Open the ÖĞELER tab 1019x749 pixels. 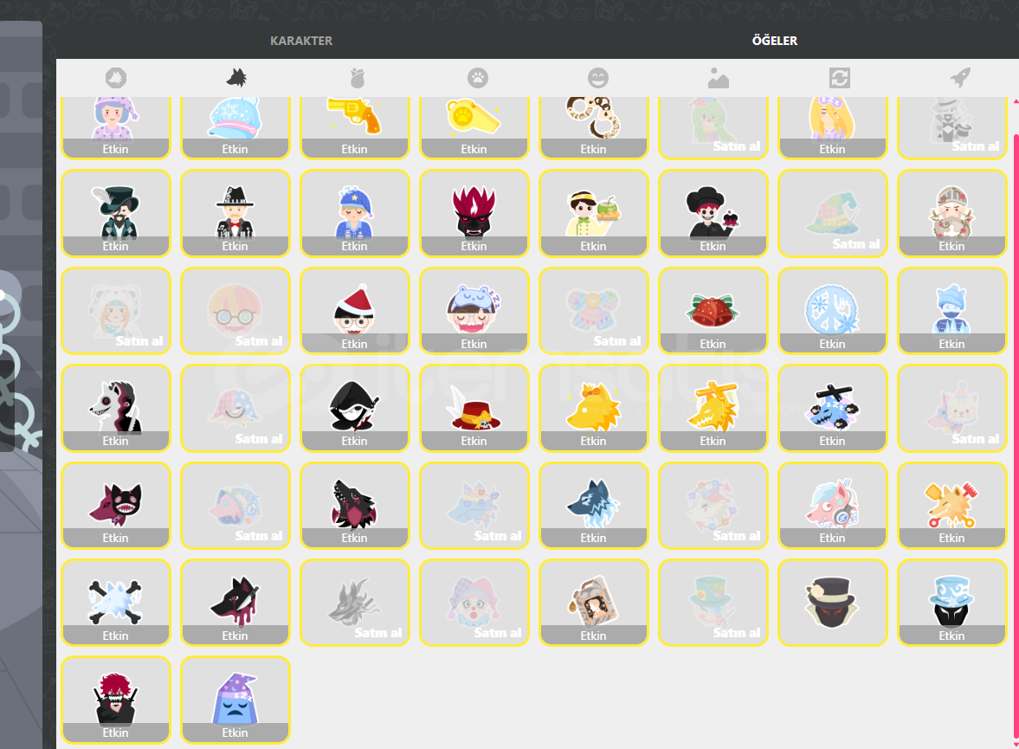coord(775,41)
